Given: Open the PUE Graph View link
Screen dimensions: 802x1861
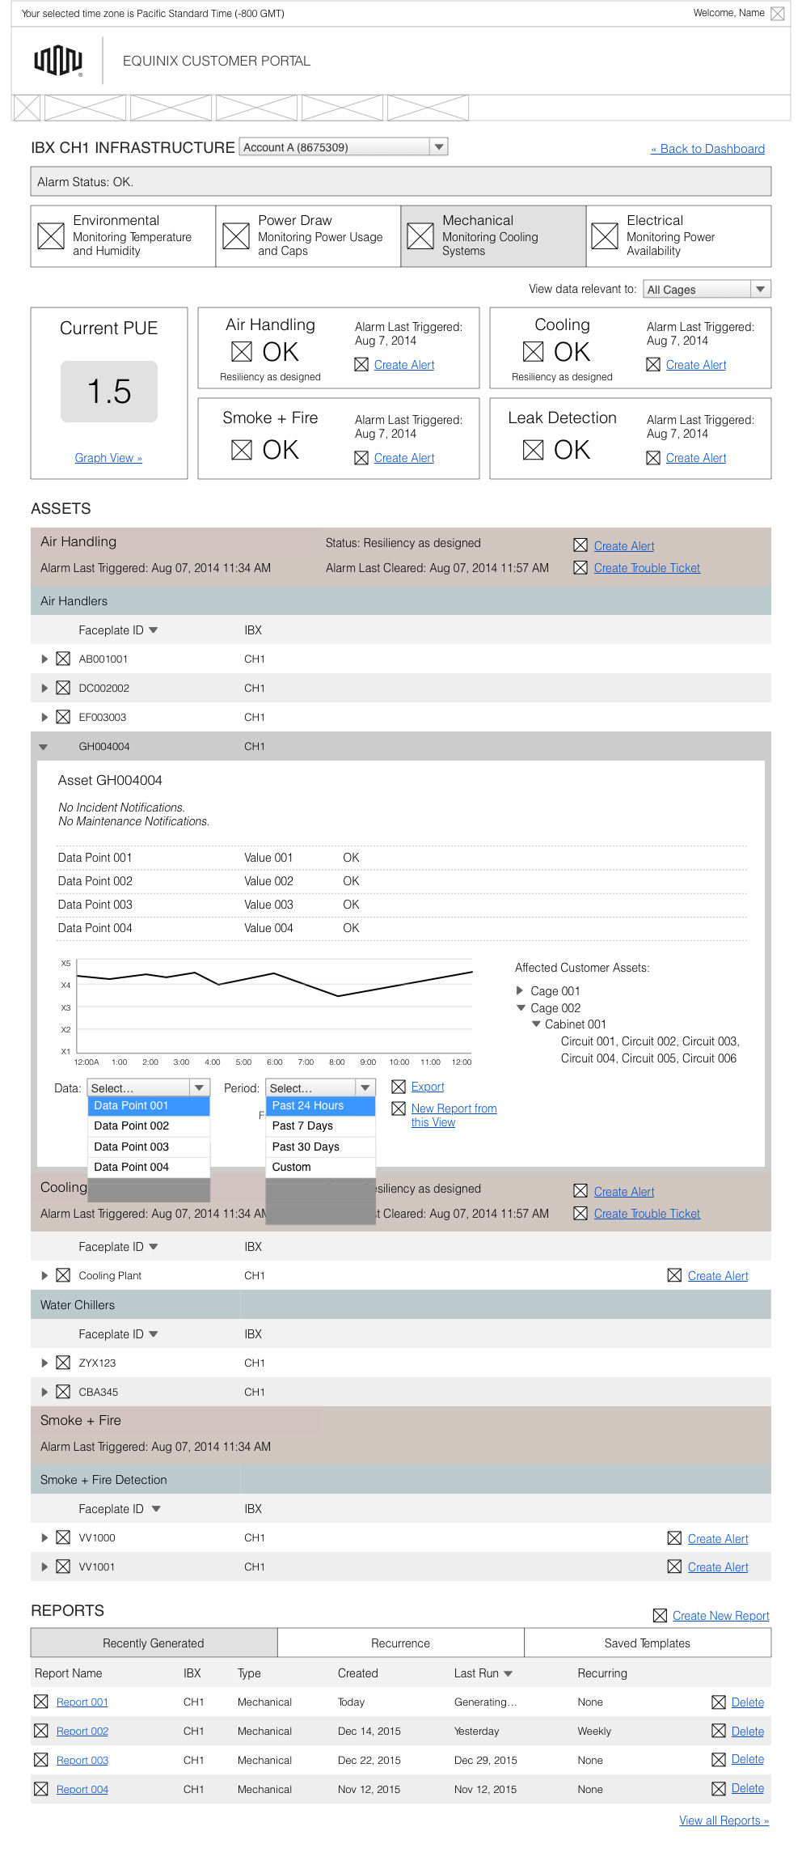Looking at the screenshot, I should point(108,458).
